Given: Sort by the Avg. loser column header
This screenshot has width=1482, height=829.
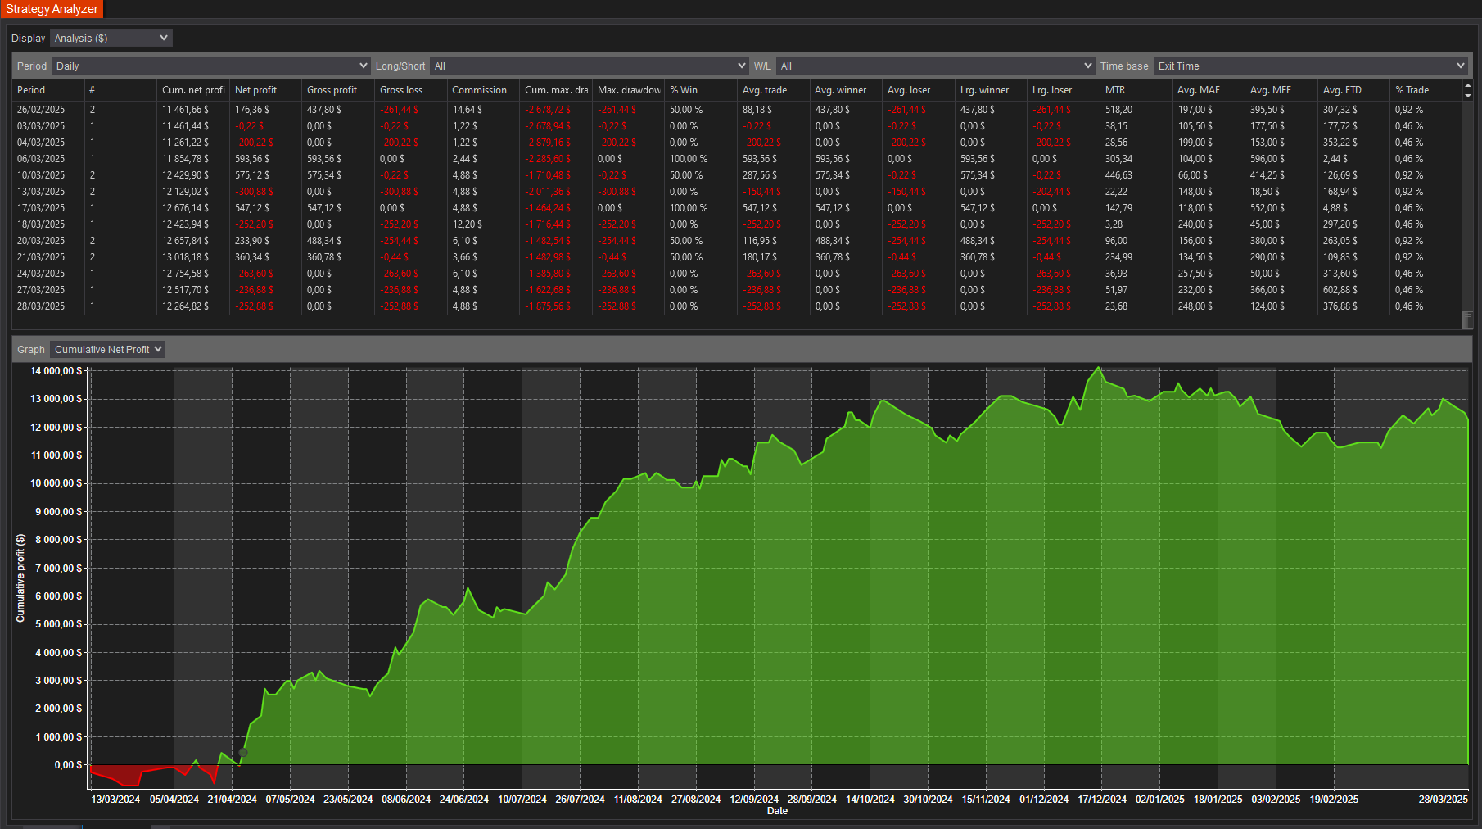Looking at the screenshot, I should point(918,90).
